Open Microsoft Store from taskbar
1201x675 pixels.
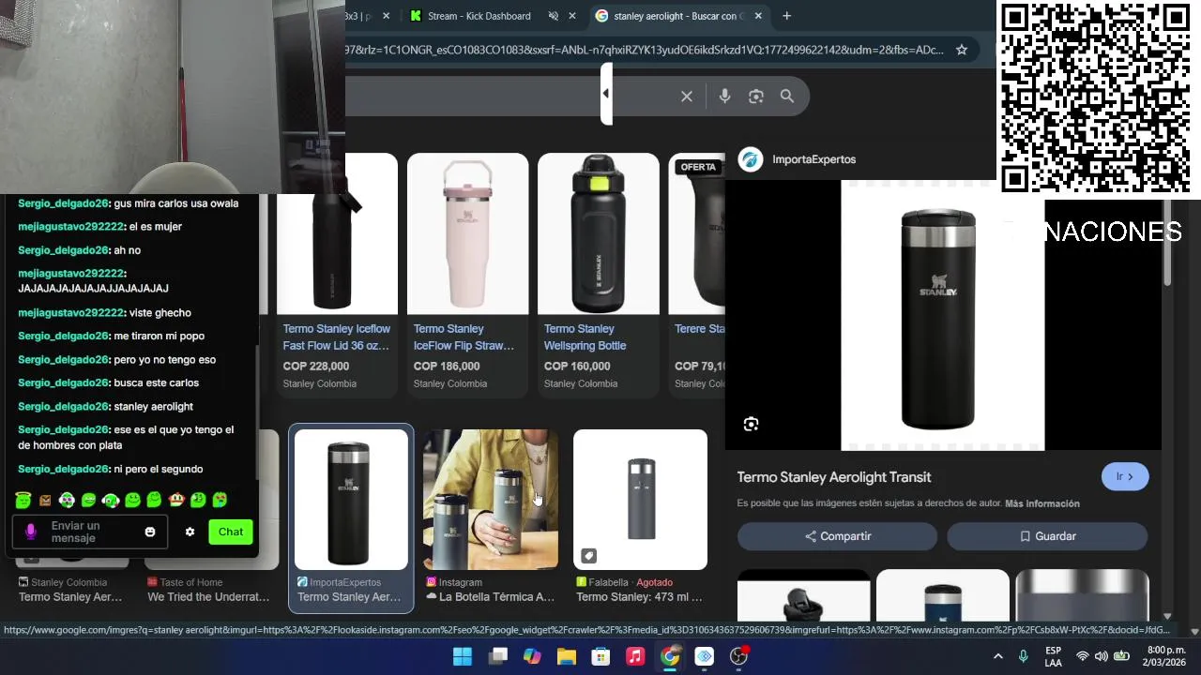[x=600, y=656]
